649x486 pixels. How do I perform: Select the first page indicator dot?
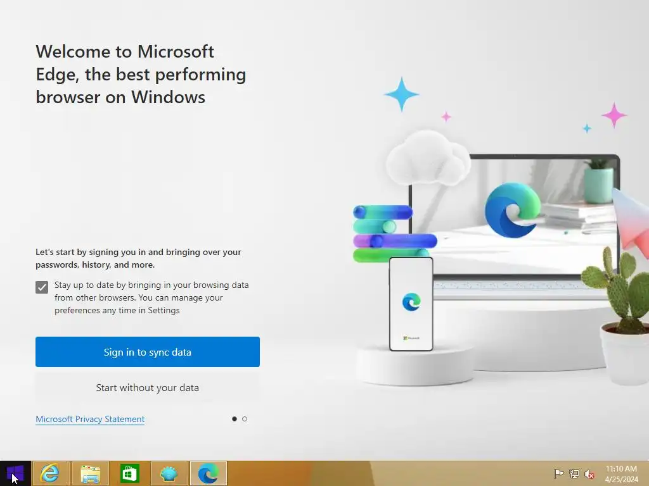click(x=235, y=419)
